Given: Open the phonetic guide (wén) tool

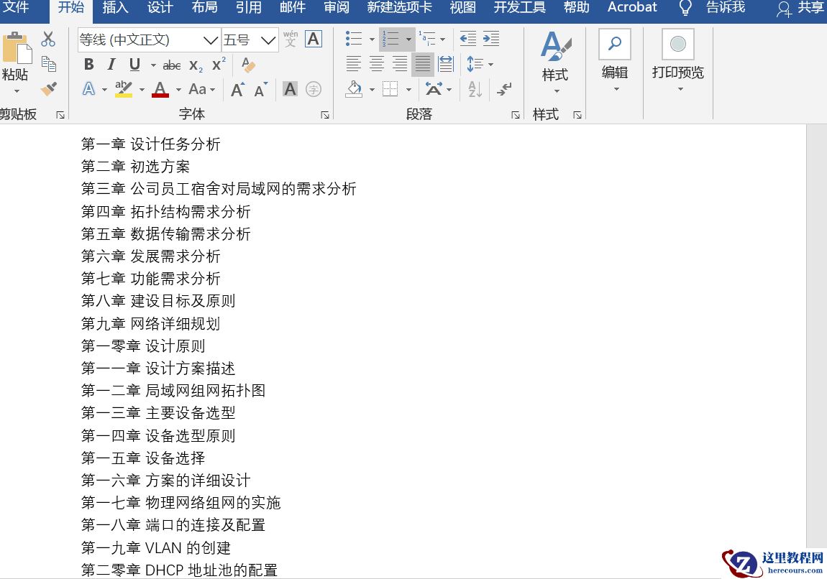Looking at the screenshot, I should (x=290, y=39).
